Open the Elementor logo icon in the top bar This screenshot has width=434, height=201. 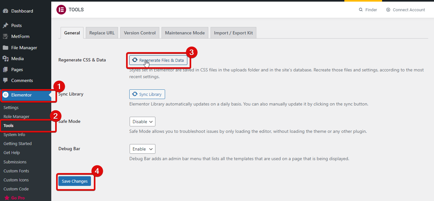click(61, 10)
